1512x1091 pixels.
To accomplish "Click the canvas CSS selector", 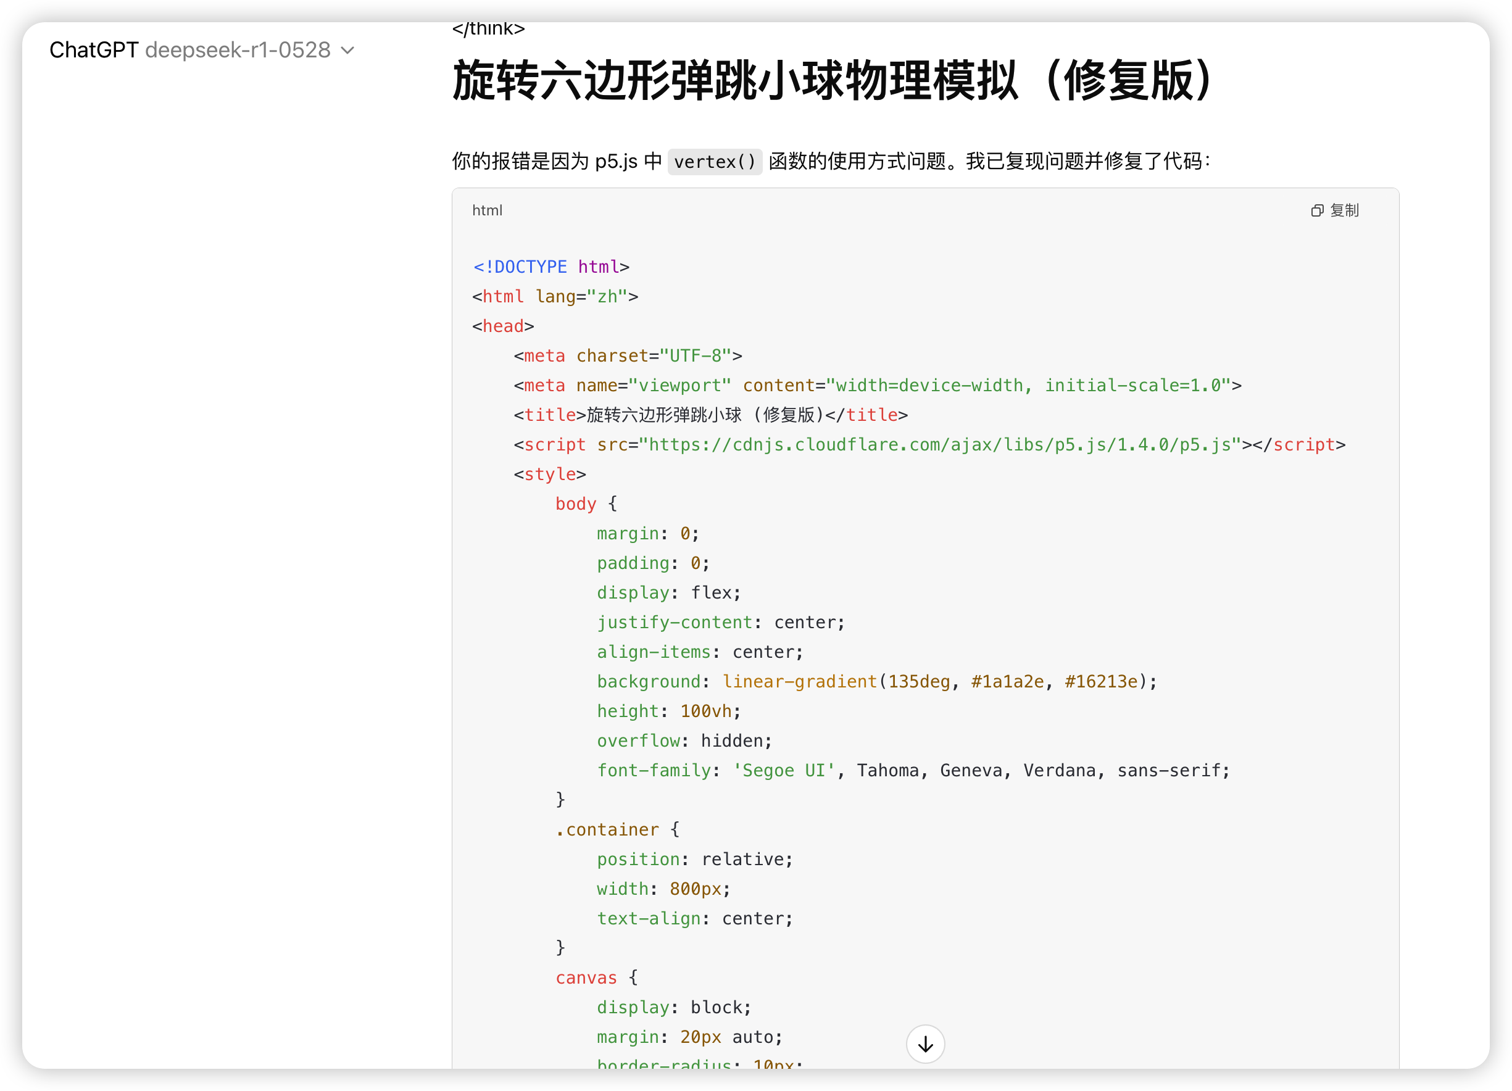I will tap(586, 977).
